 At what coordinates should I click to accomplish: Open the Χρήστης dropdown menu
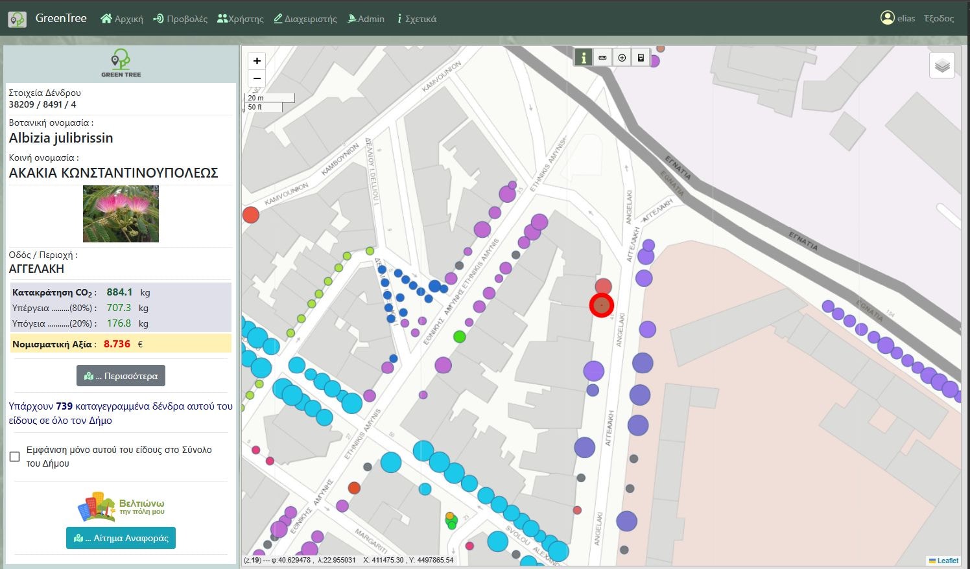[240, 18]
